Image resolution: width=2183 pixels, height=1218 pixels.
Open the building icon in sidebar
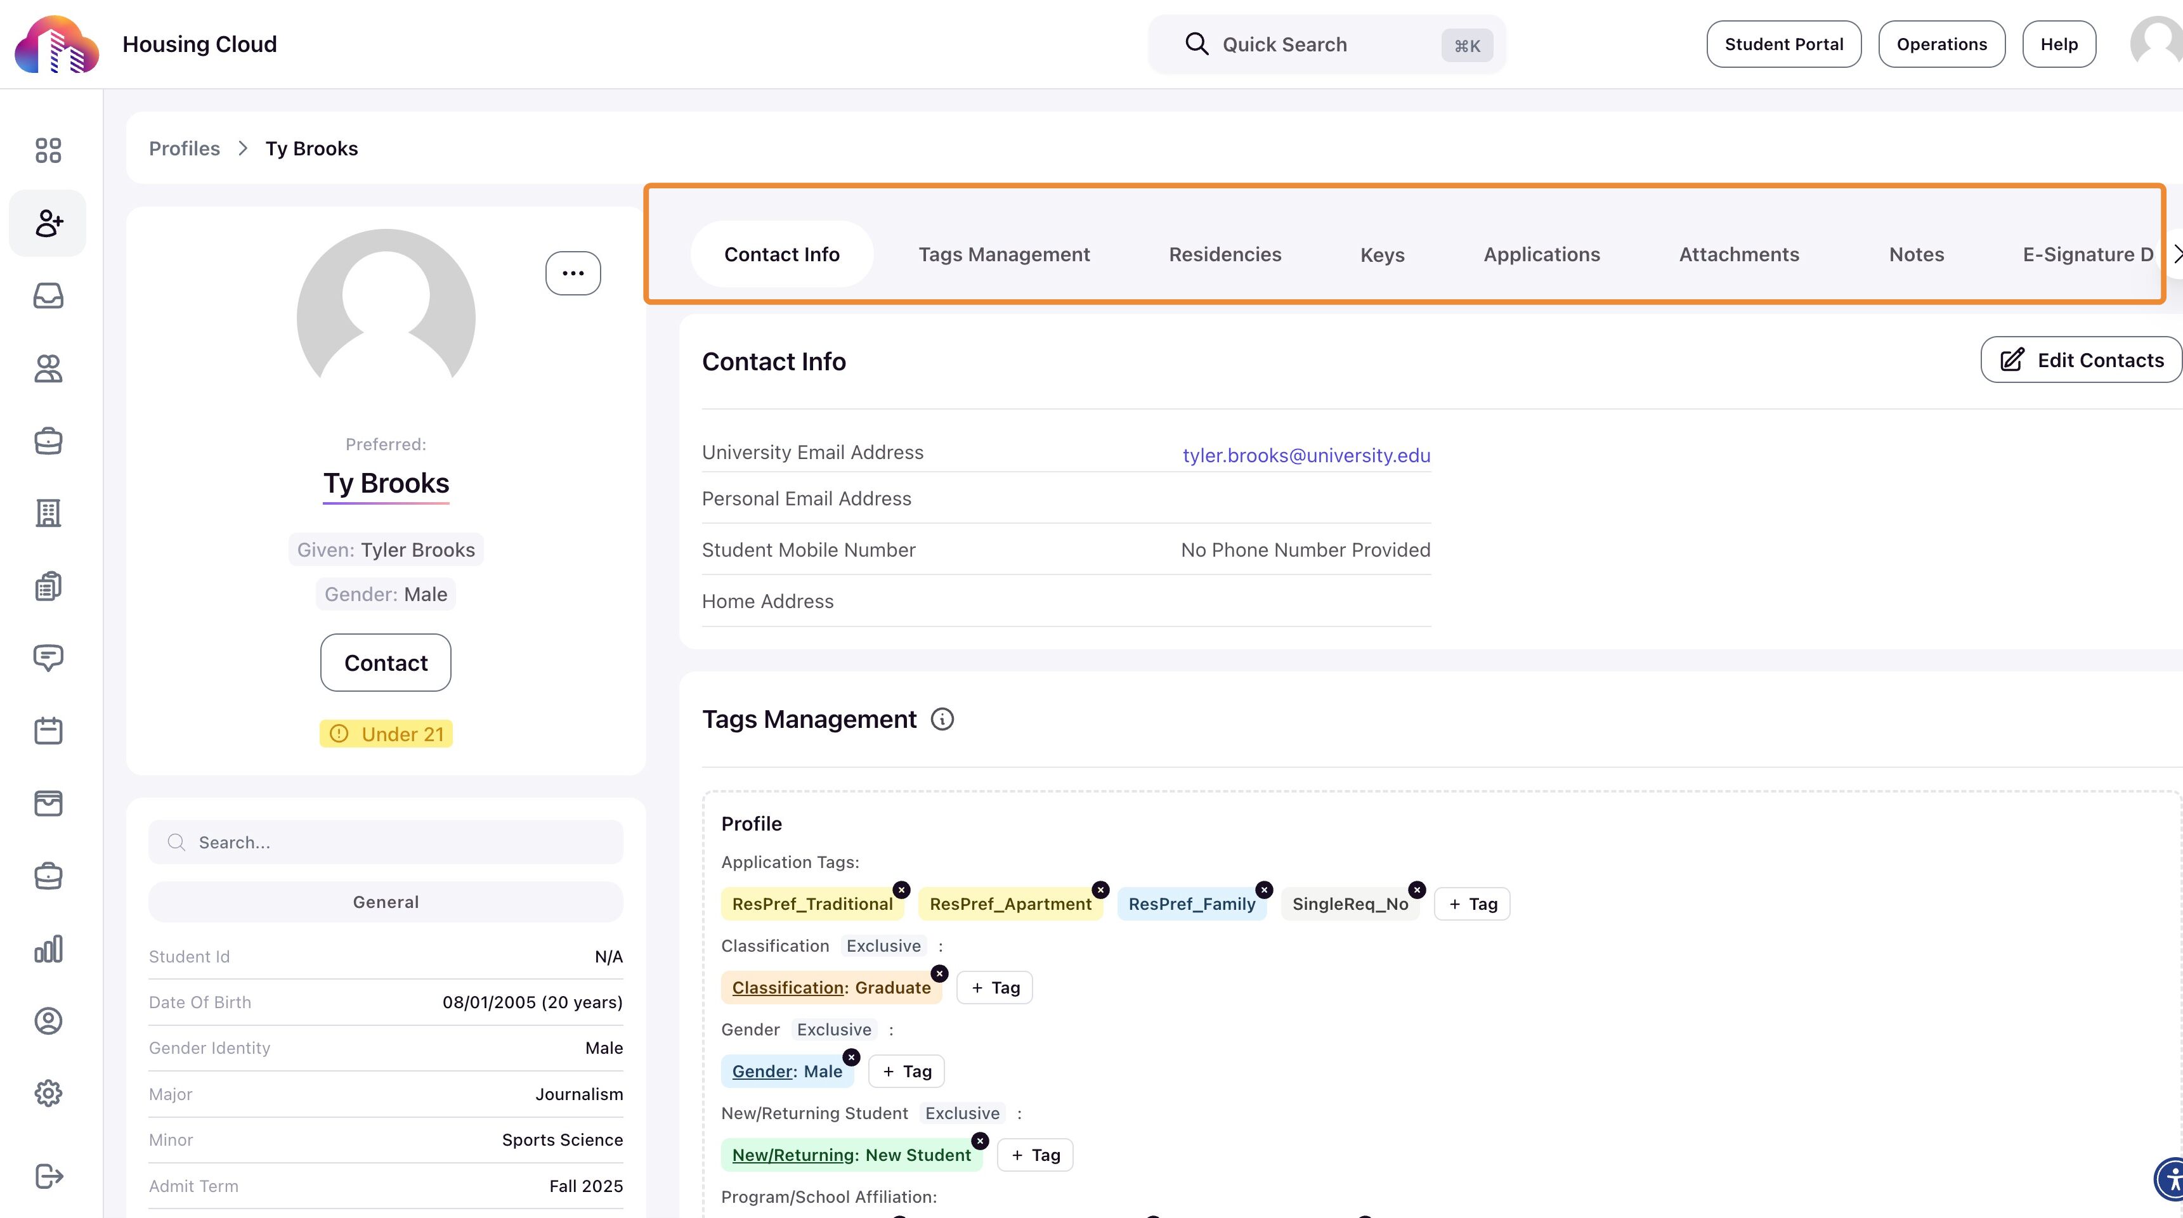click(x=48, y=512)
